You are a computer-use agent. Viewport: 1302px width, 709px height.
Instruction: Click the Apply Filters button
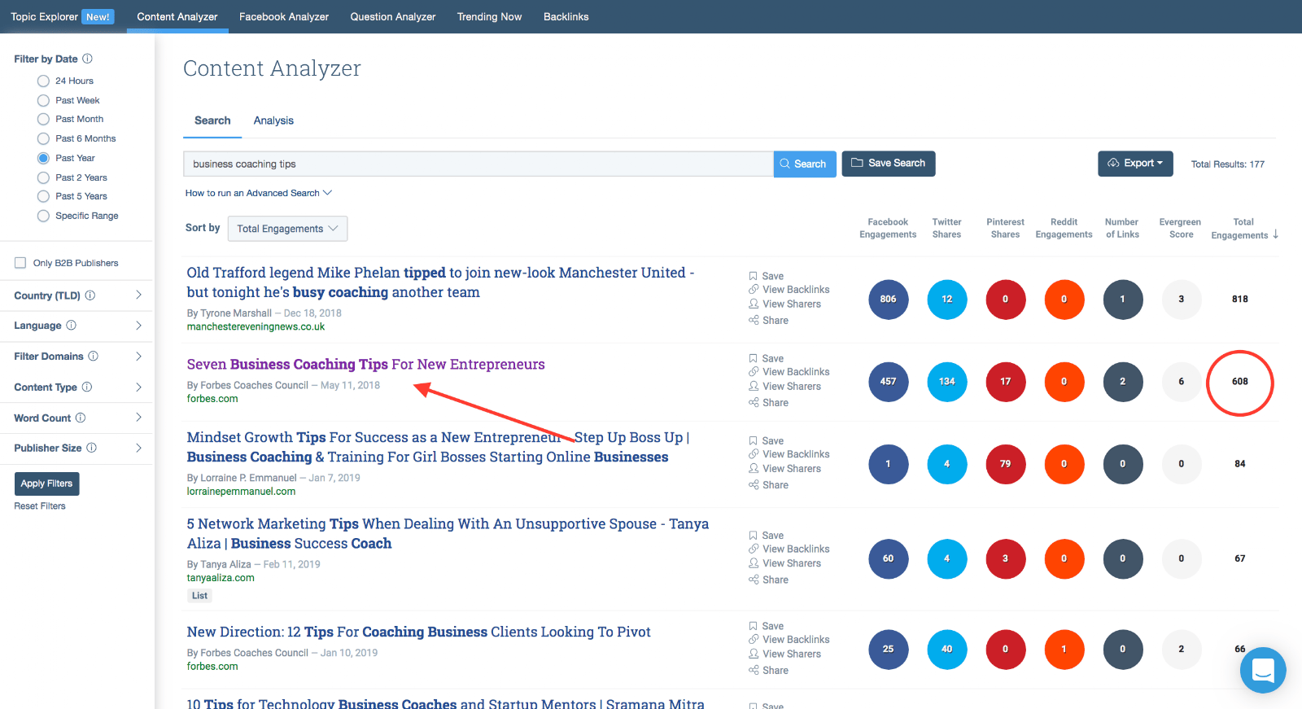46,484
